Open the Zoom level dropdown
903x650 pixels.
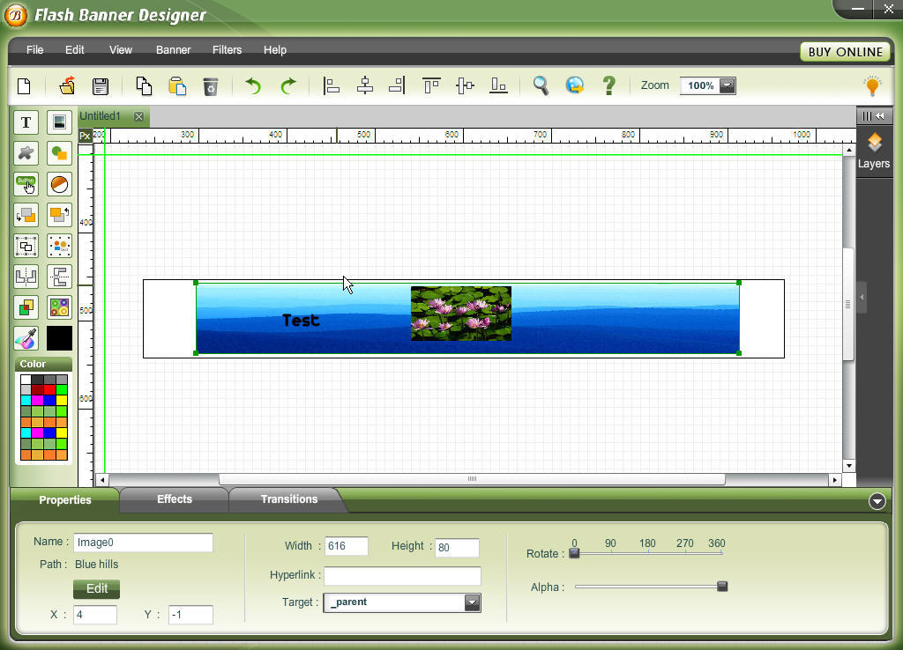coord(727,85)
